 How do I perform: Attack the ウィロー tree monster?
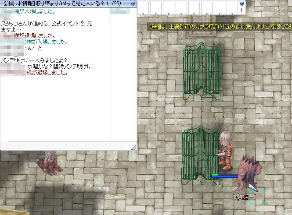pyautogui.click(x=248, y=173)
